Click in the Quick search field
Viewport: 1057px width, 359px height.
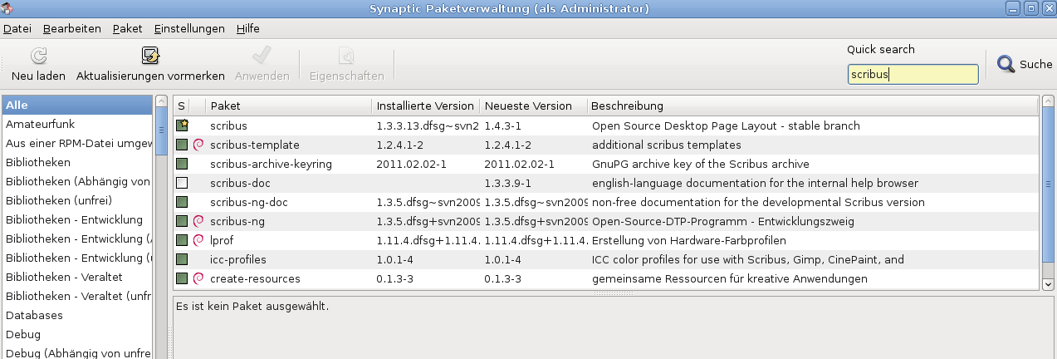pos(913,75)
